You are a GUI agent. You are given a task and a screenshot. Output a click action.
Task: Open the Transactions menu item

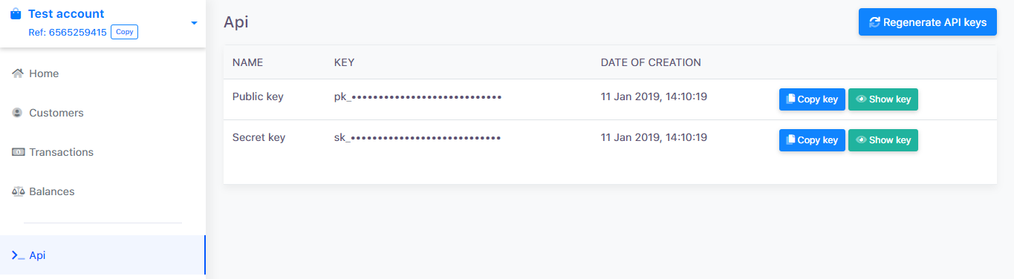[x=103, y=152]
